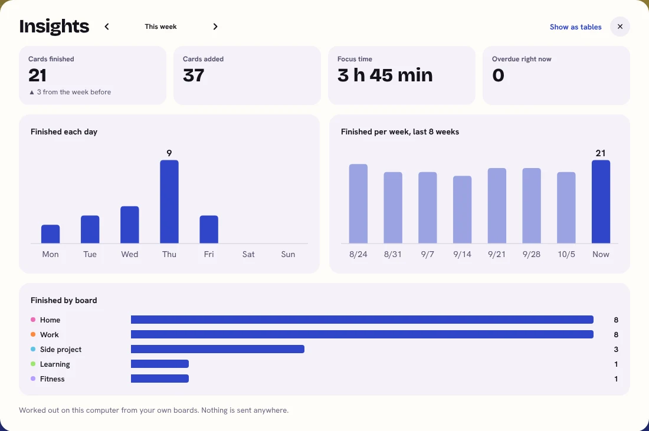649x431 pixels.
Task: Click the Fitness board label
Action: click(52, 379)
